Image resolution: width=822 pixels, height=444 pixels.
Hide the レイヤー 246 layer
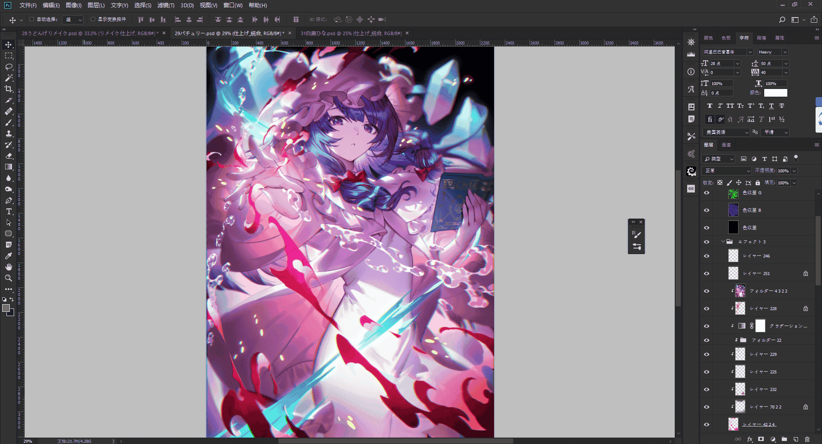coord(706,256)
